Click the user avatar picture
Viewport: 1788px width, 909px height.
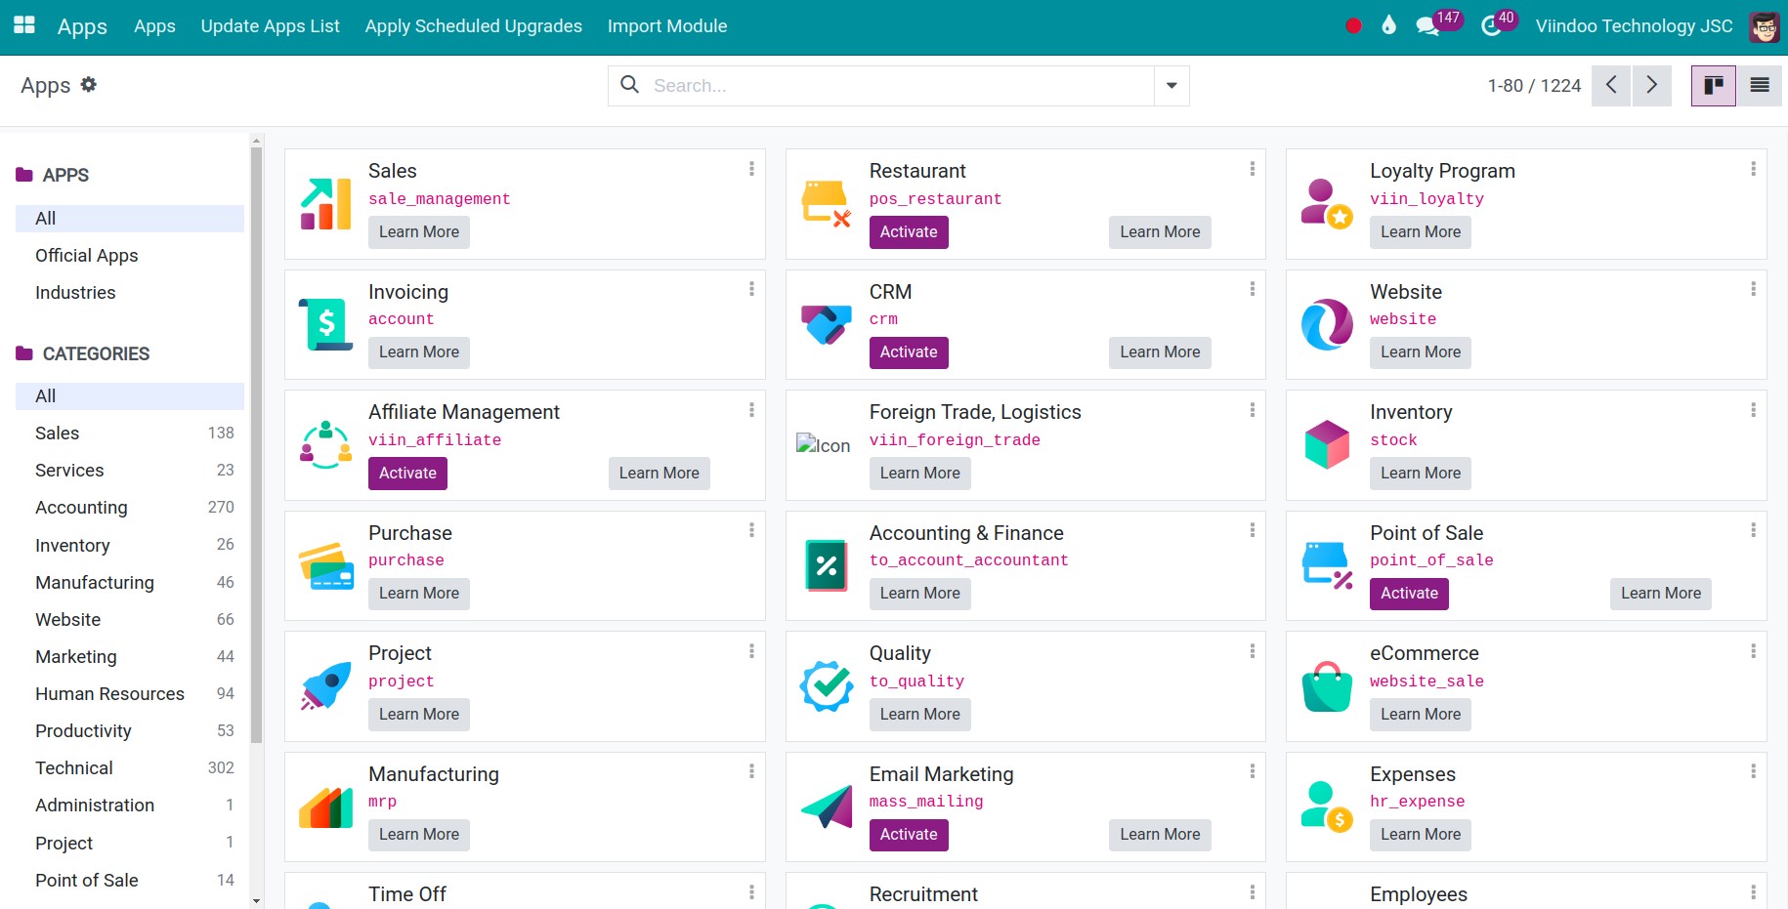[x=1764, y=26]
